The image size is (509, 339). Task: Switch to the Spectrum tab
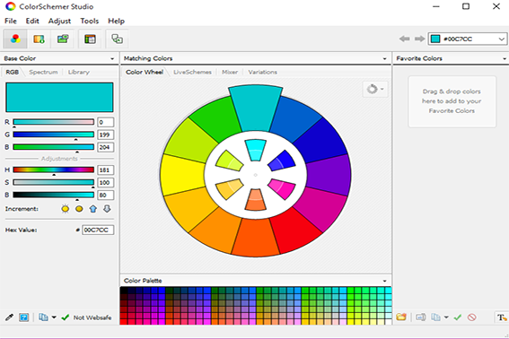coord(43,72)
